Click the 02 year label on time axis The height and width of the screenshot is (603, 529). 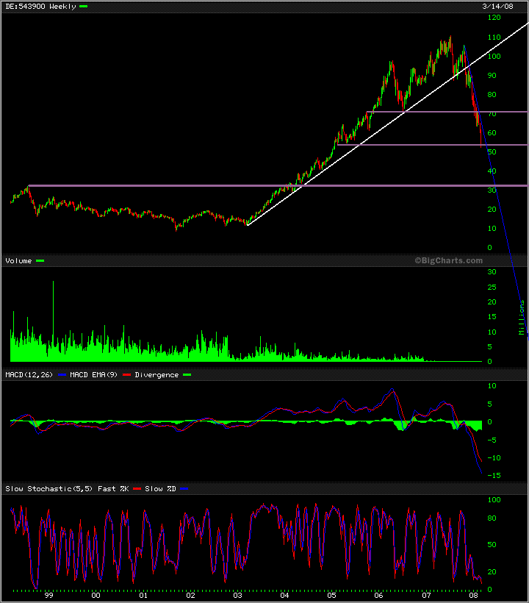coord(190,596)
